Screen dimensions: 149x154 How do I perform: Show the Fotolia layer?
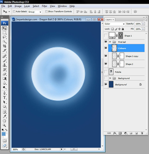[x=106, y=72]
